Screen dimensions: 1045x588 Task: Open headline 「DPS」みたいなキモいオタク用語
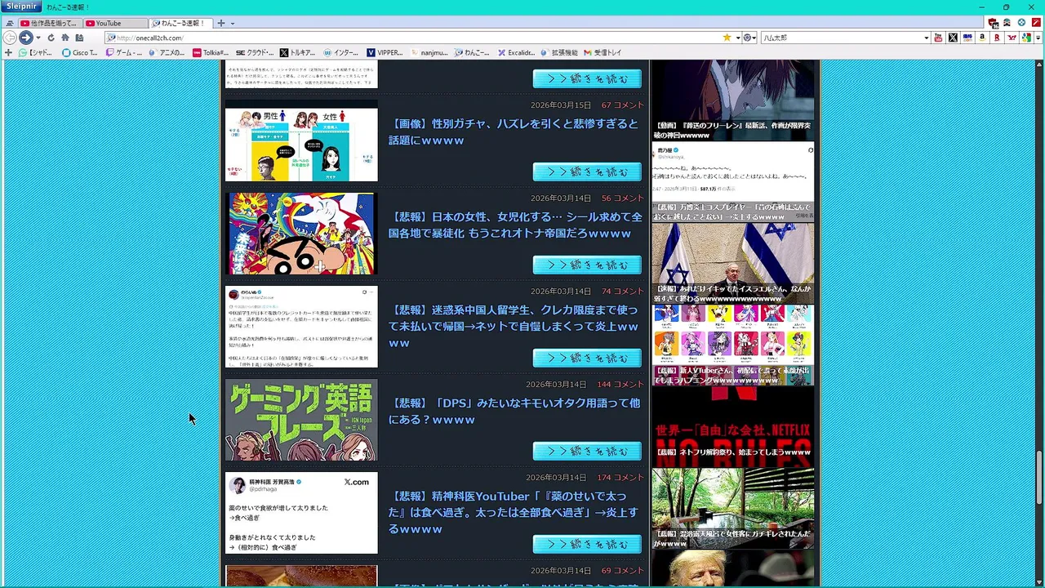pos(514,412)
